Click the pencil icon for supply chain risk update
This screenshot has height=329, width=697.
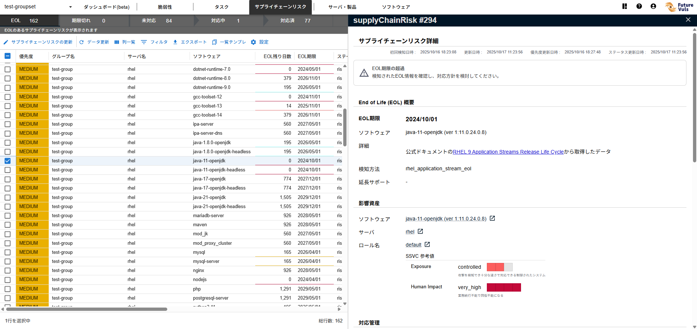point(6,42)
